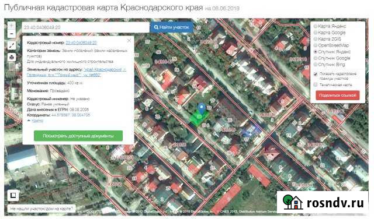The height and width of the screenshot is (219, 374).
Task: Toggle fullscreen map with arrows icon
Action: (x=12, y=45)
